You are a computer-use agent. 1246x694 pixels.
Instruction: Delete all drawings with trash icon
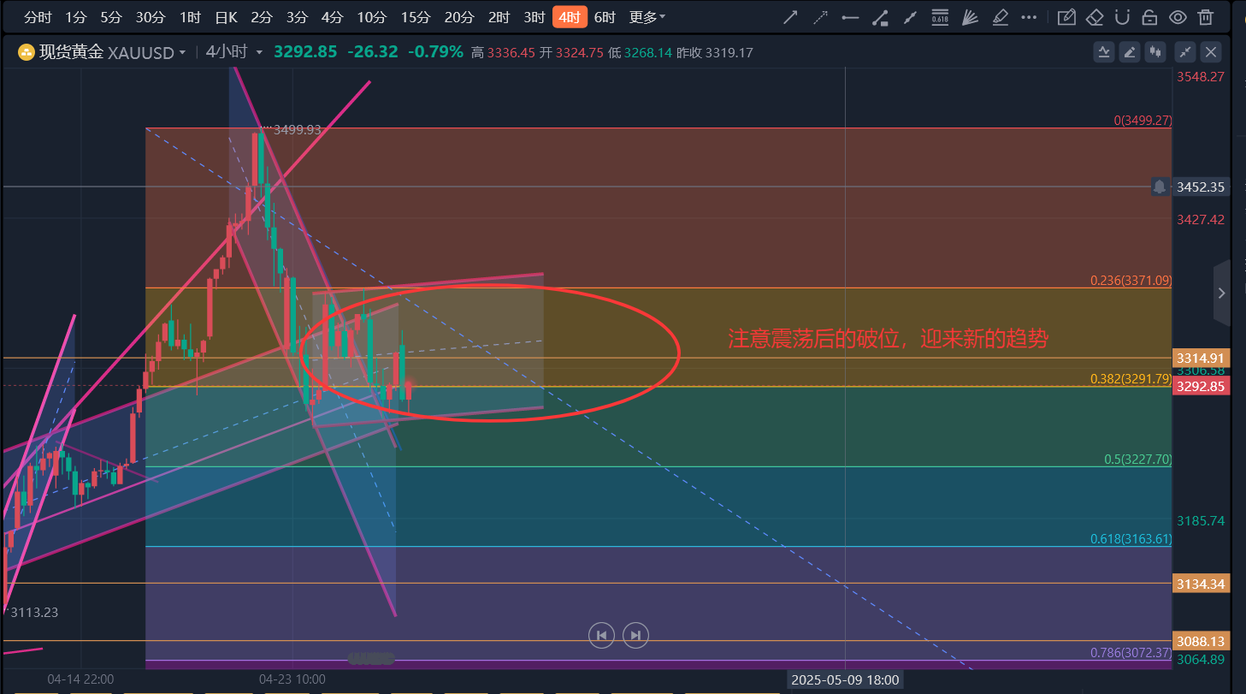(x=1205, y=17)
